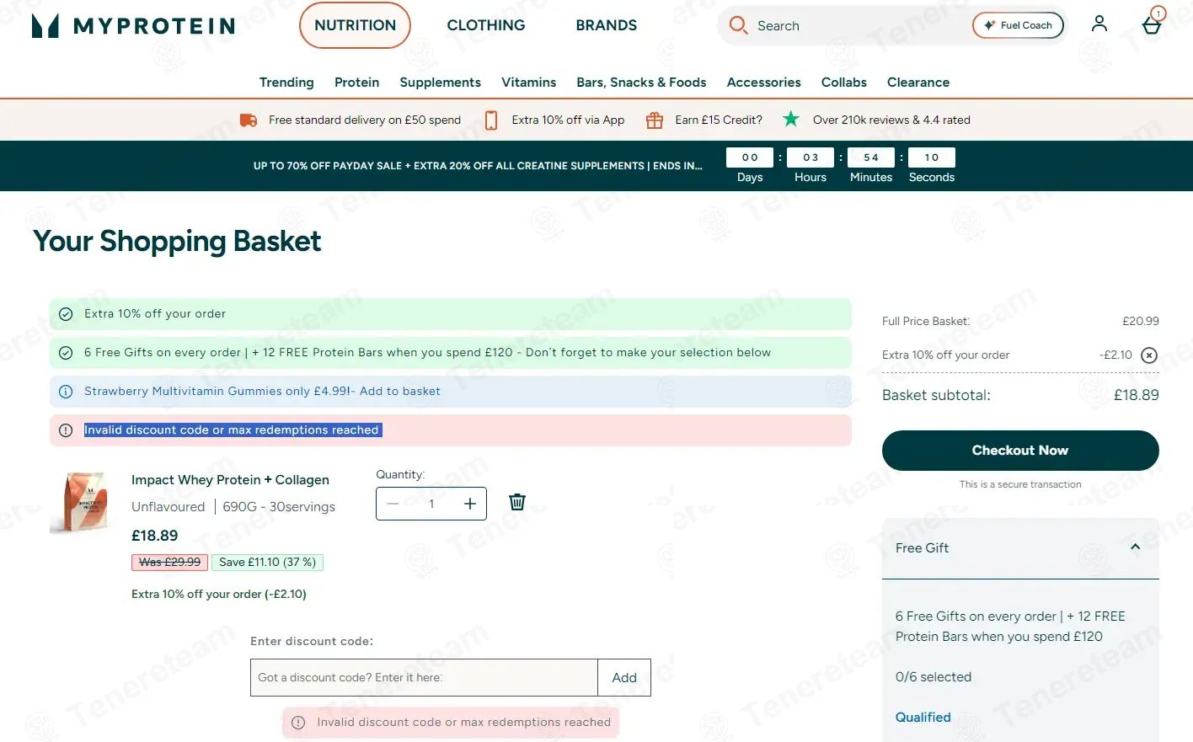Open the Myprotein logo home link

click(x=133, y=26)
